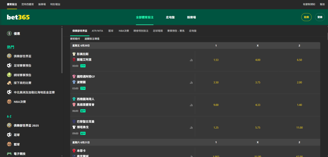Select 全部體育投注 in the green header
The height and width of the screenshot is (157, 328).
click(145, 17)
